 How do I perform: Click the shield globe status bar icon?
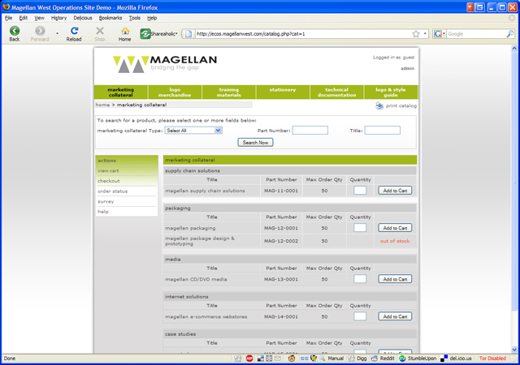pyautogui.click(x=314, y=359)
